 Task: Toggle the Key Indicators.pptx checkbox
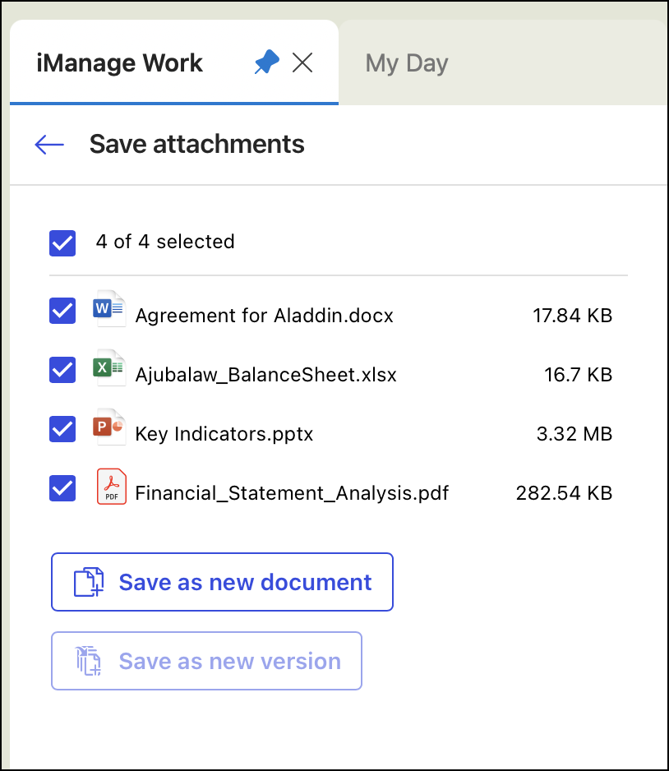pos(63,429)
